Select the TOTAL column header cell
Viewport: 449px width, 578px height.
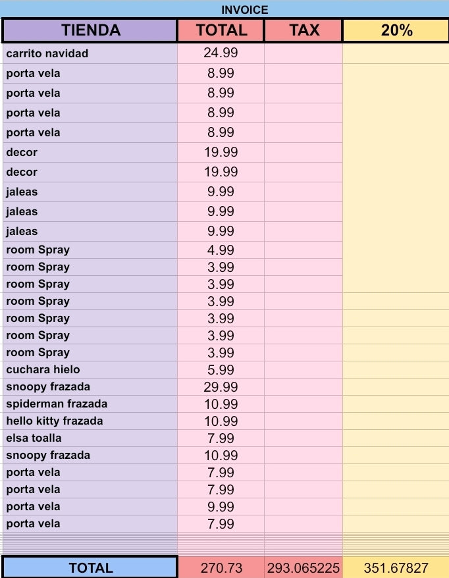point(221,30)
